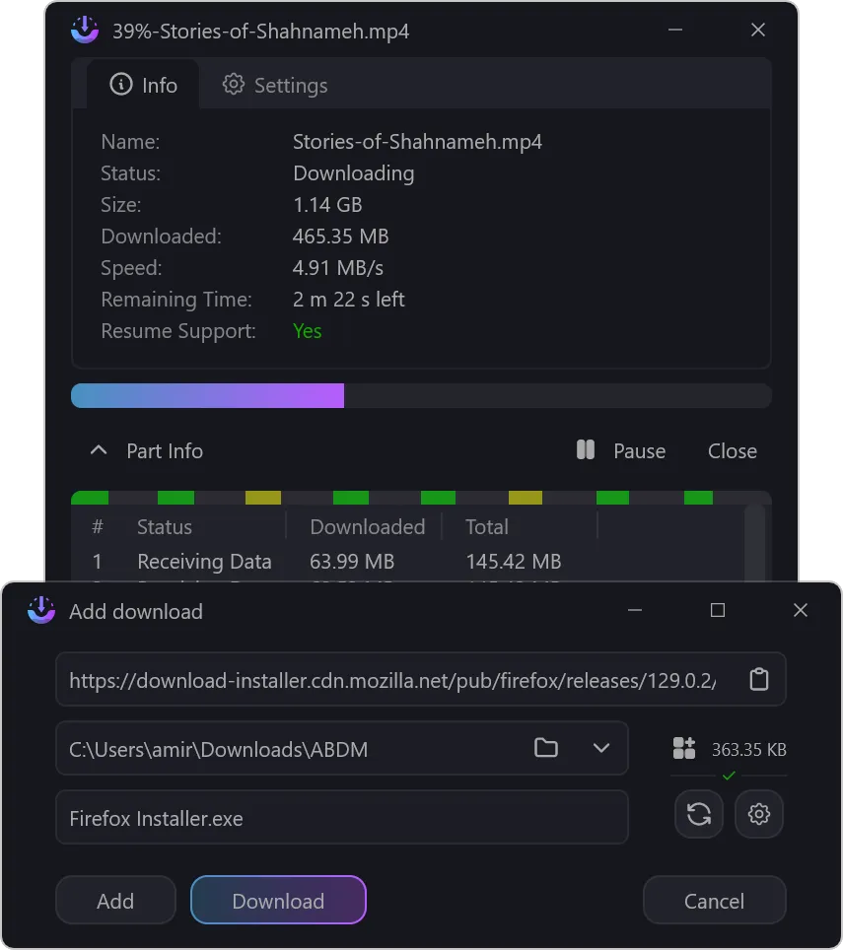Collapse the Part Info section
843x950 pixels.
tap(99, 450)
